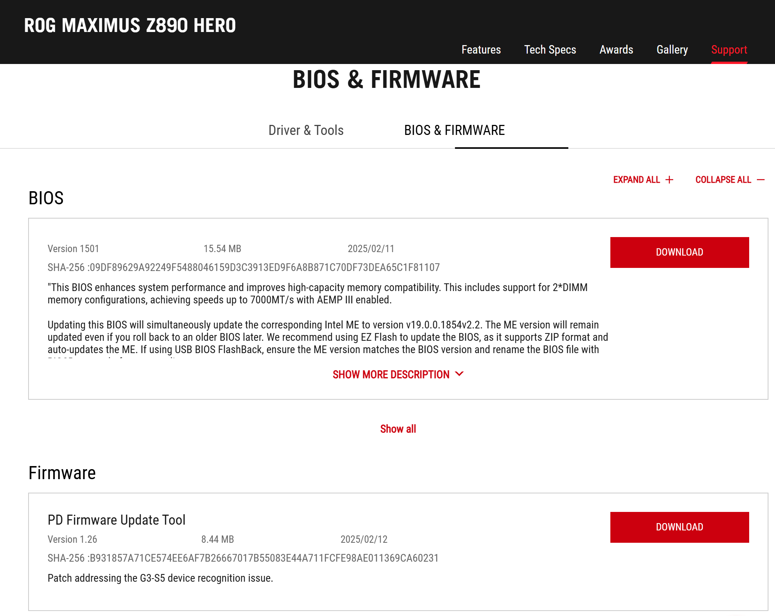Download PD Firmware Update Tool
This screenshot has height=616, width=775.
point(679,527)
